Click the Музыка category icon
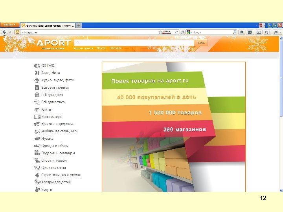283x212 pixels. [x=37, y=139]
